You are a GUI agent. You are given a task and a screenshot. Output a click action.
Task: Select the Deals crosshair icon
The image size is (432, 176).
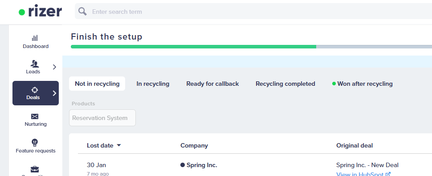click(x=35, y=90)
